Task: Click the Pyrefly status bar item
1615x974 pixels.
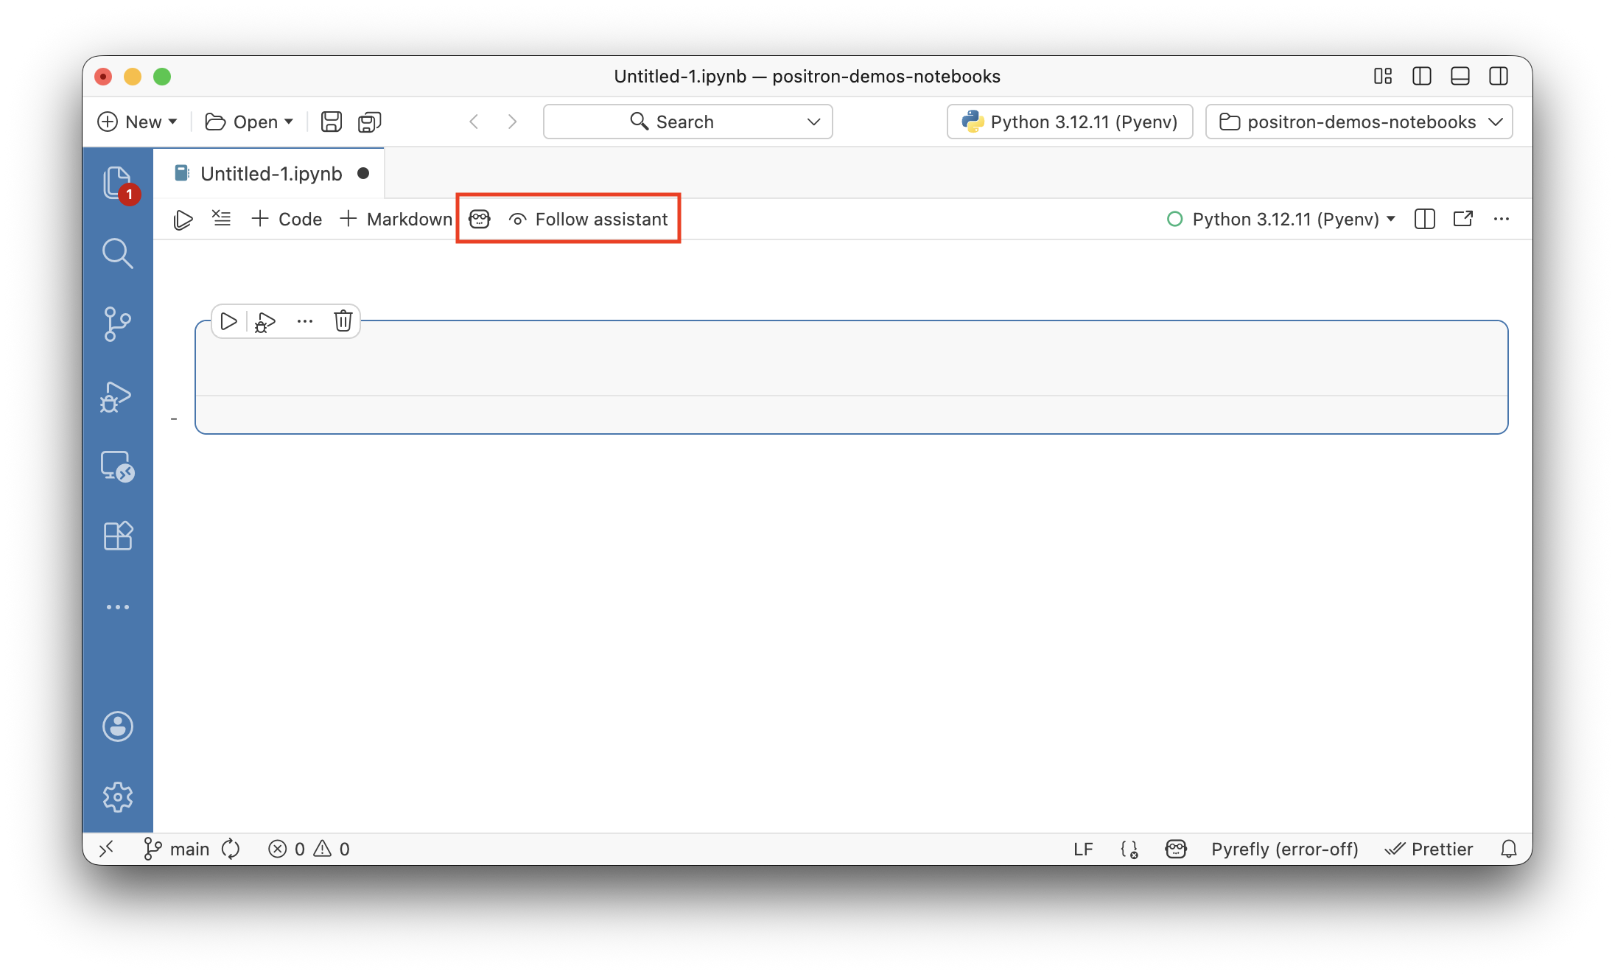Action: pos(1283,849)
